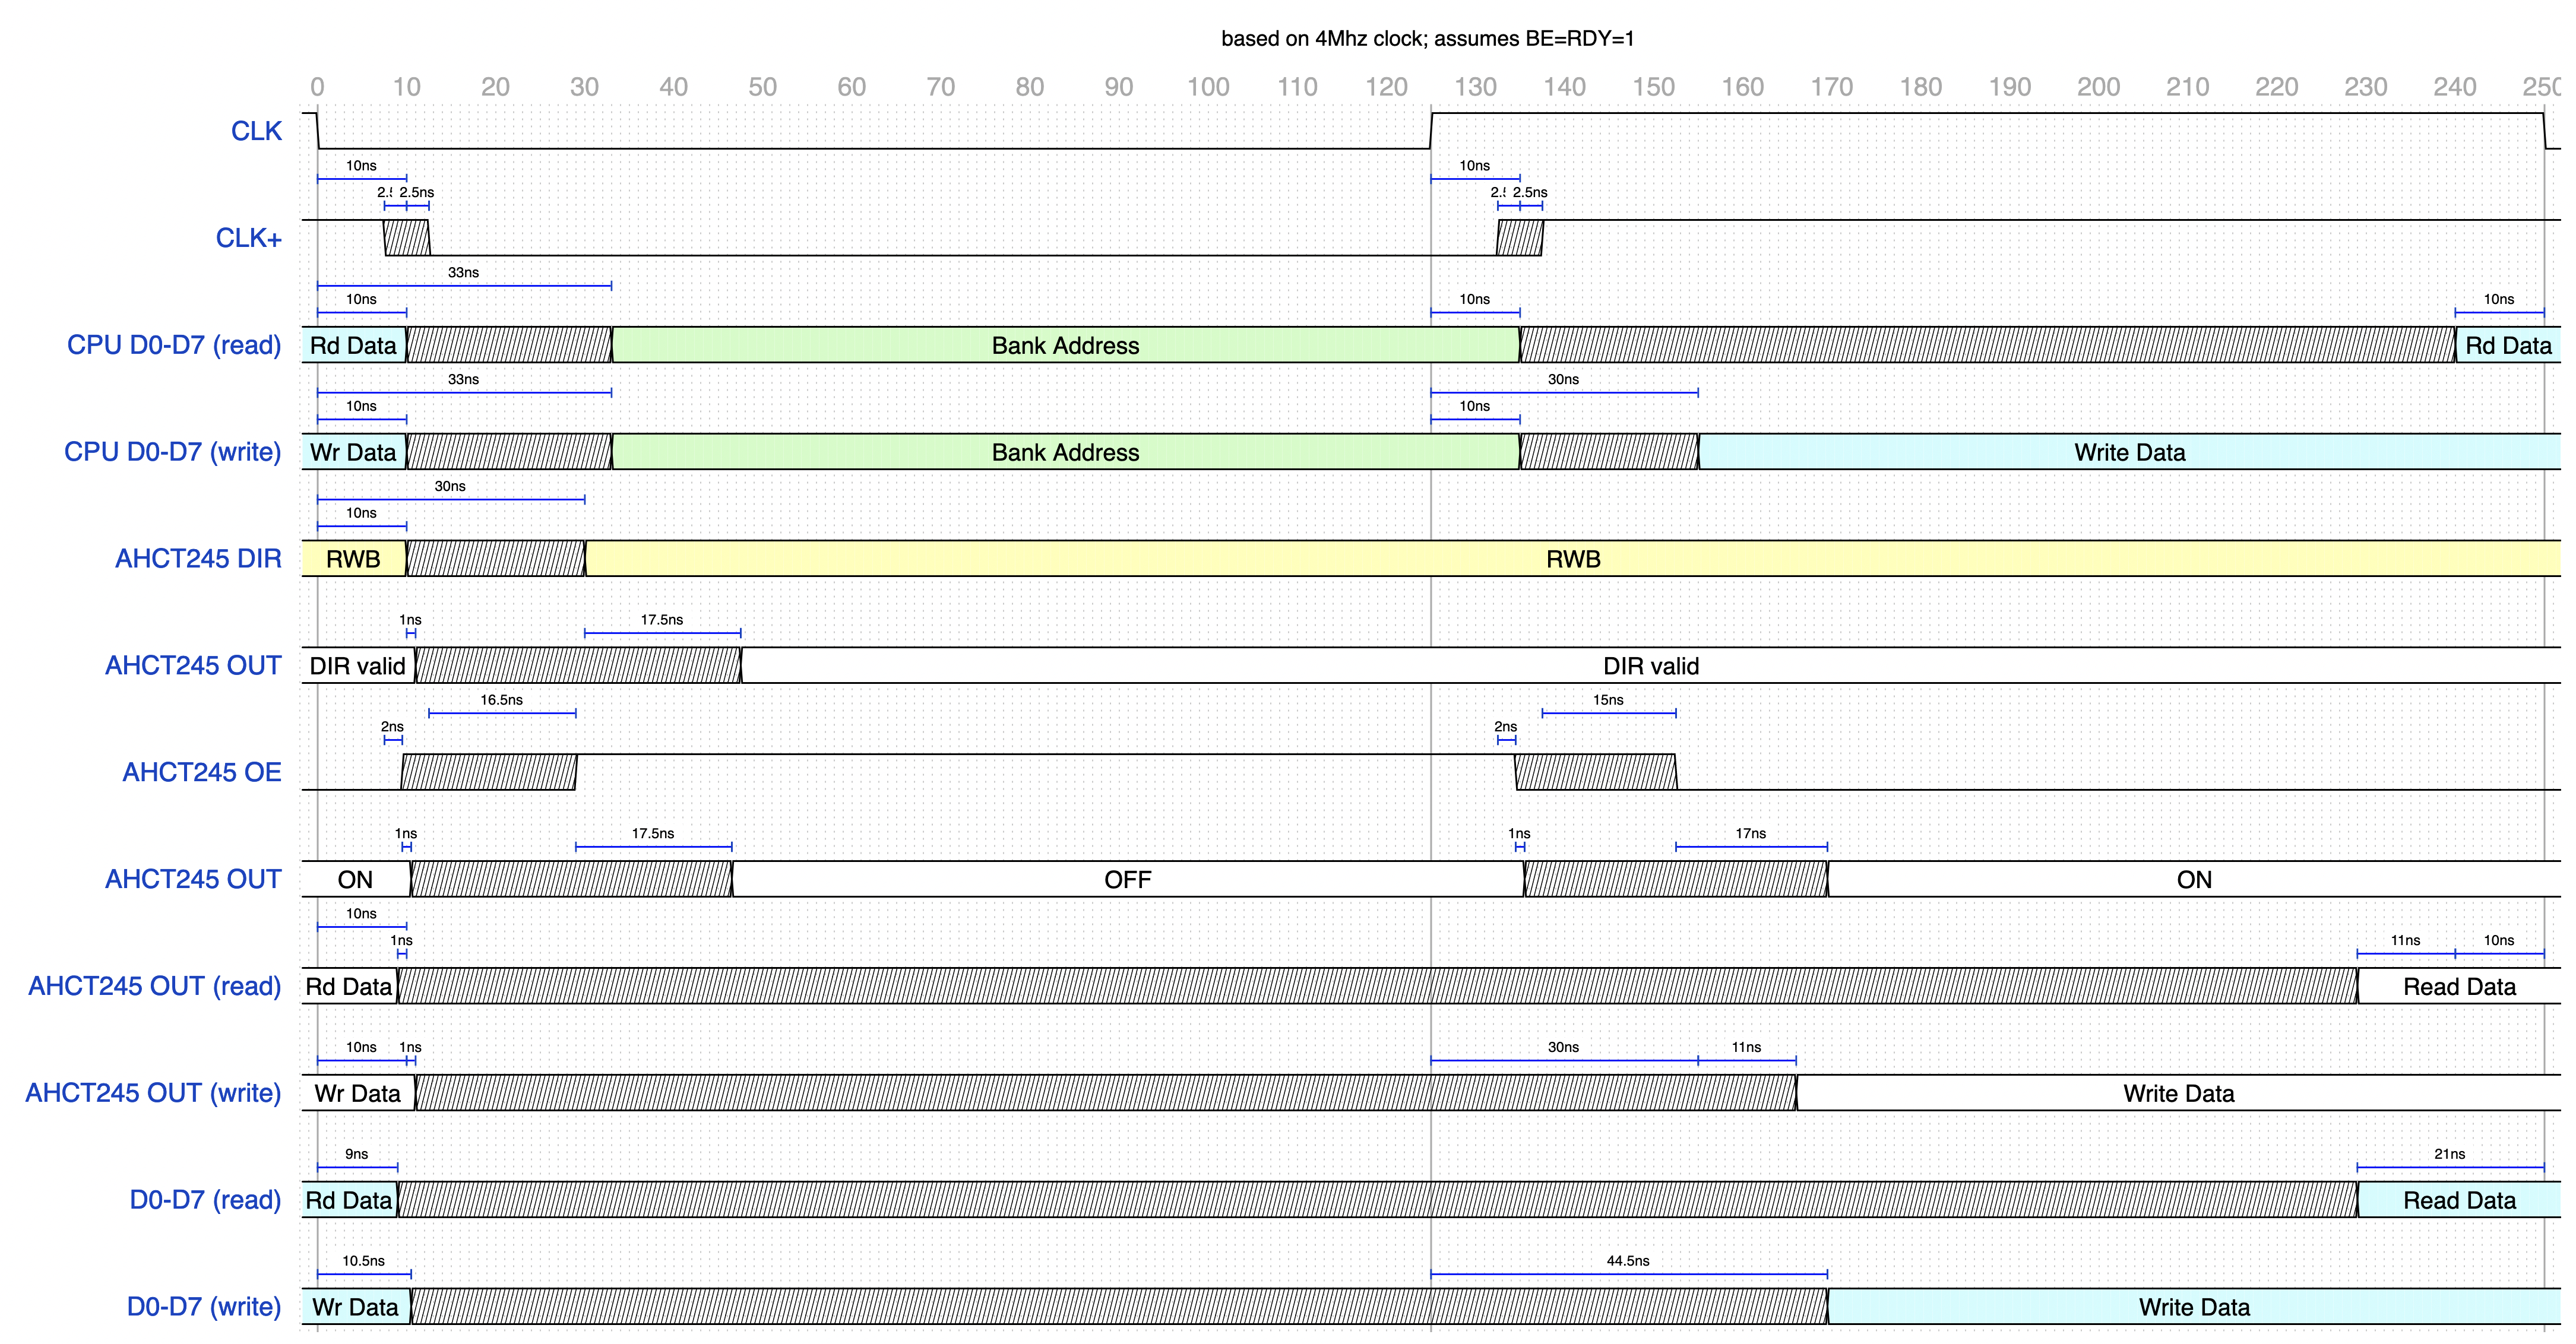Select the AHCT245 DIR signal label
Image resolution: width=2576 pixels, height=1344 pixels.
pos(198,559)
